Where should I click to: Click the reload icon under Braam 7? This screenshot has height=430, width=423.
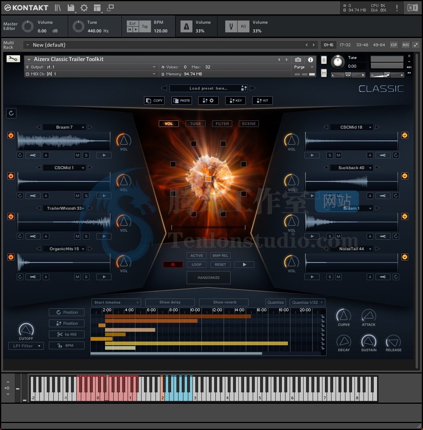click(20, 155)
